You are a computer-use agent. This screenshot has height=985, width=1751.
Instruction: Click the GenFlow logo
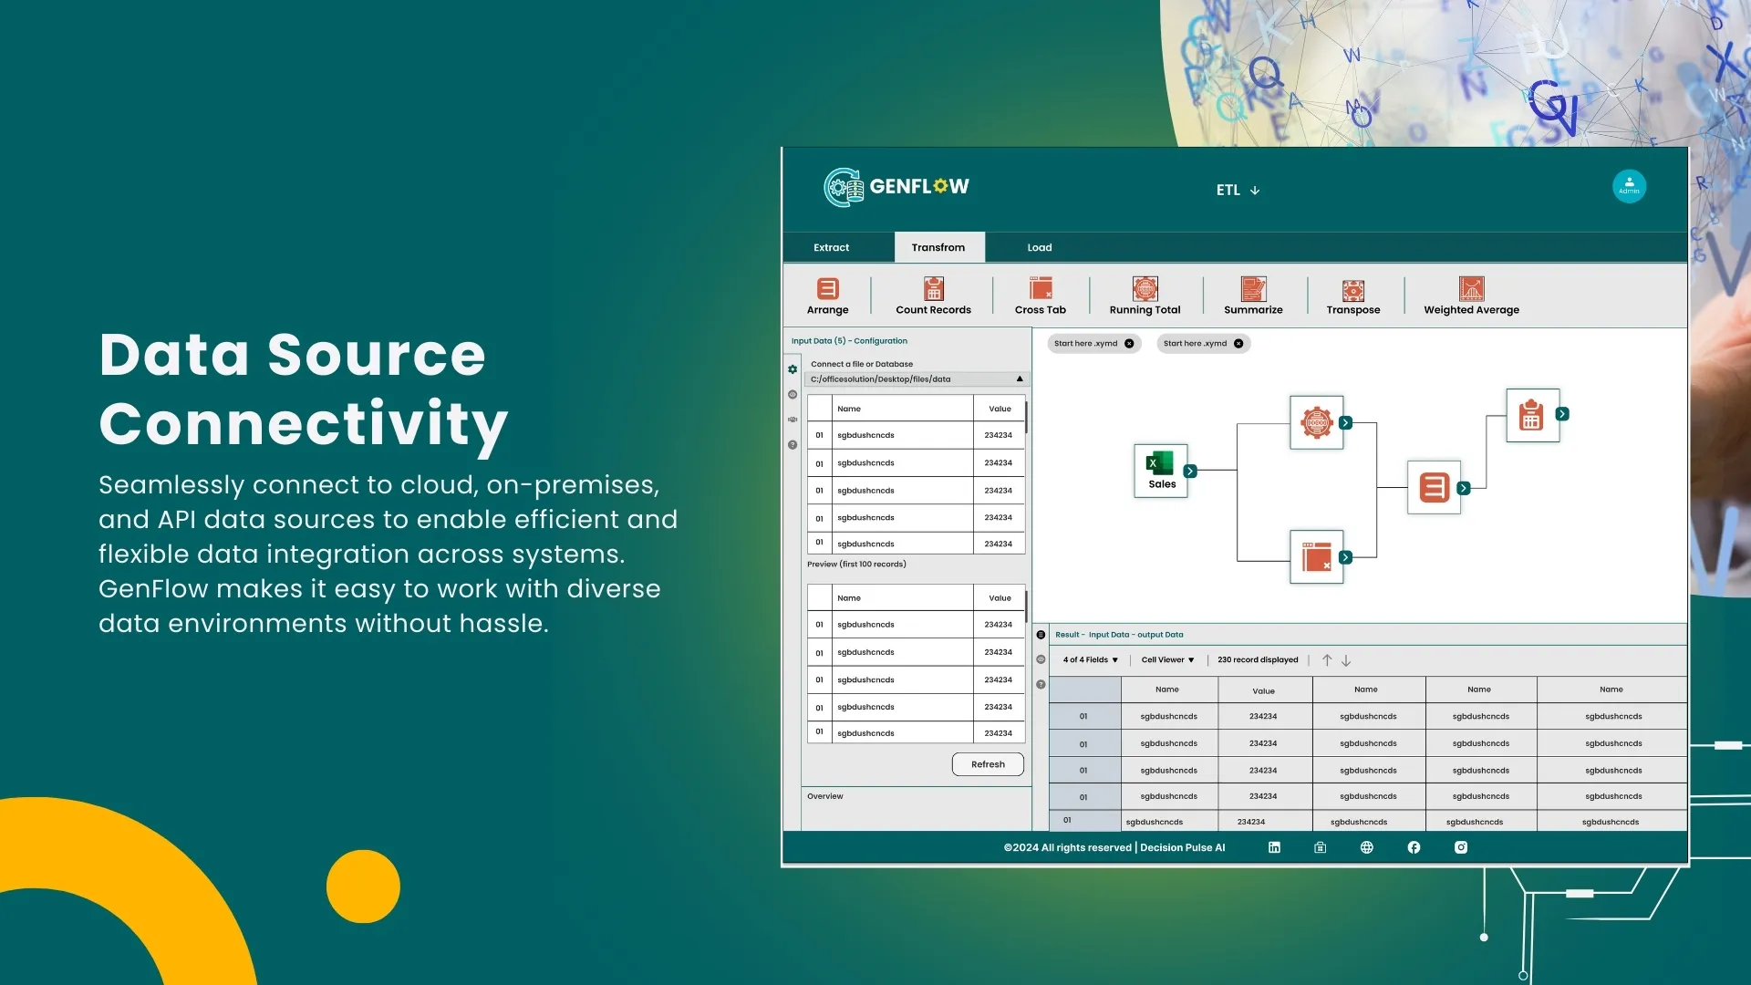896,187
